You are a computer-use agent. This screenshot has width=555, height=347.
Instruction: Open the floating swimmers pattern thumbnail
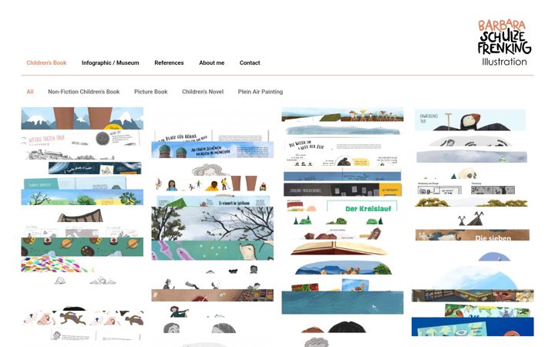coord(82,318)
